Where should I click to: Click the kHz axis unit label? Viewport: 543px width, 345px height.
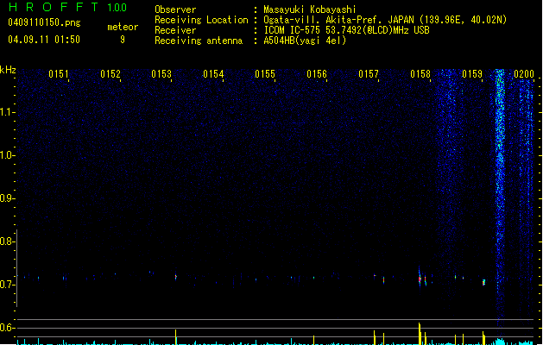tap(8, 70)
